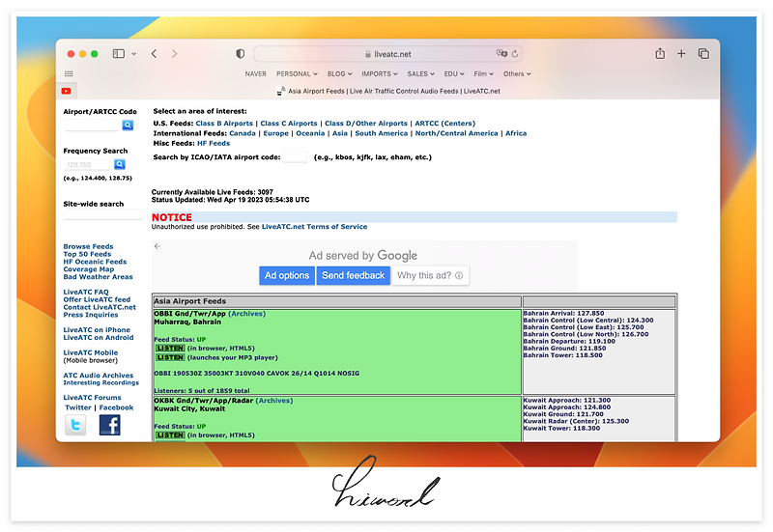Image resolution: width=773 pixels, height=532 pixels.
Task: Open Class C Airports link
Action: pos(289,124)
